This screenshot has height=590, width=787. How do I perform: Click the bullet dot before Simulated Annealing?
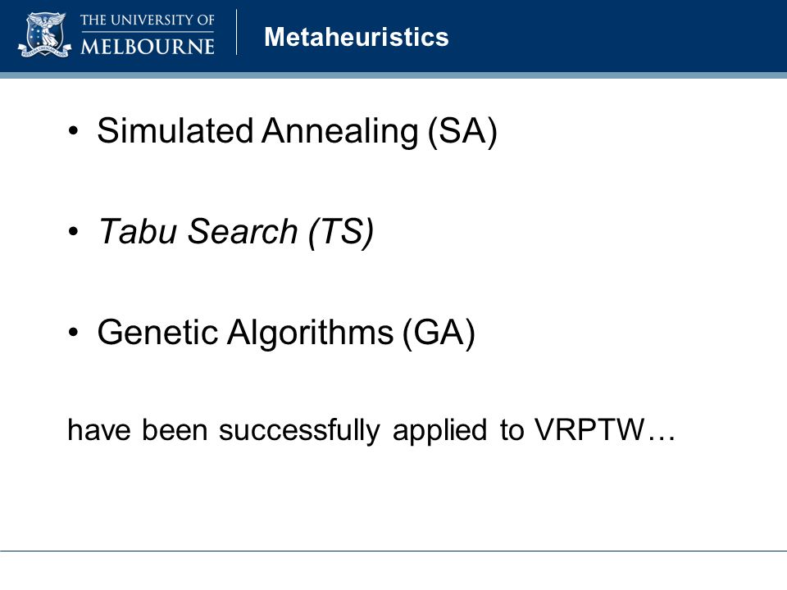[73, 131]
